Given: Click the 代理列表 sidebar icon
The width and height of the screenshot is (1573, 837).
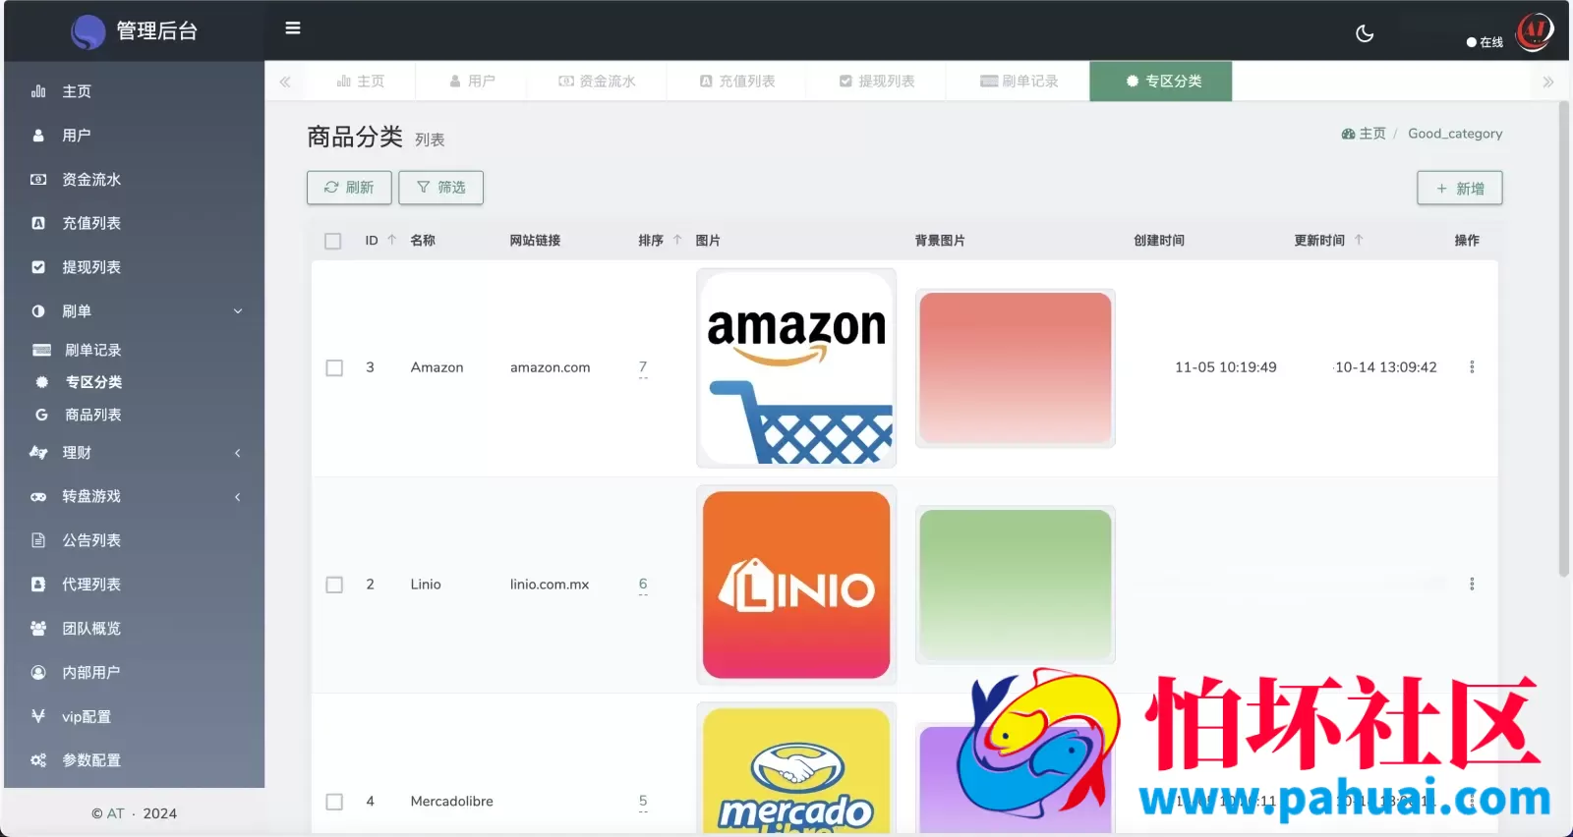Looking at the screenshot, I should click(38, 585).
